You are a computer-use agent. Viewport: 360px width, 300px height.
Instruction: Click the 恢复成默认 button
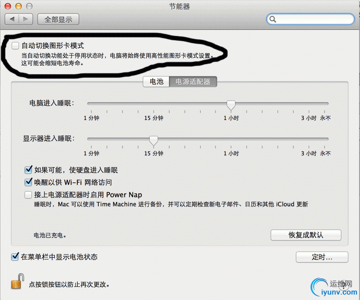point(306,235)
